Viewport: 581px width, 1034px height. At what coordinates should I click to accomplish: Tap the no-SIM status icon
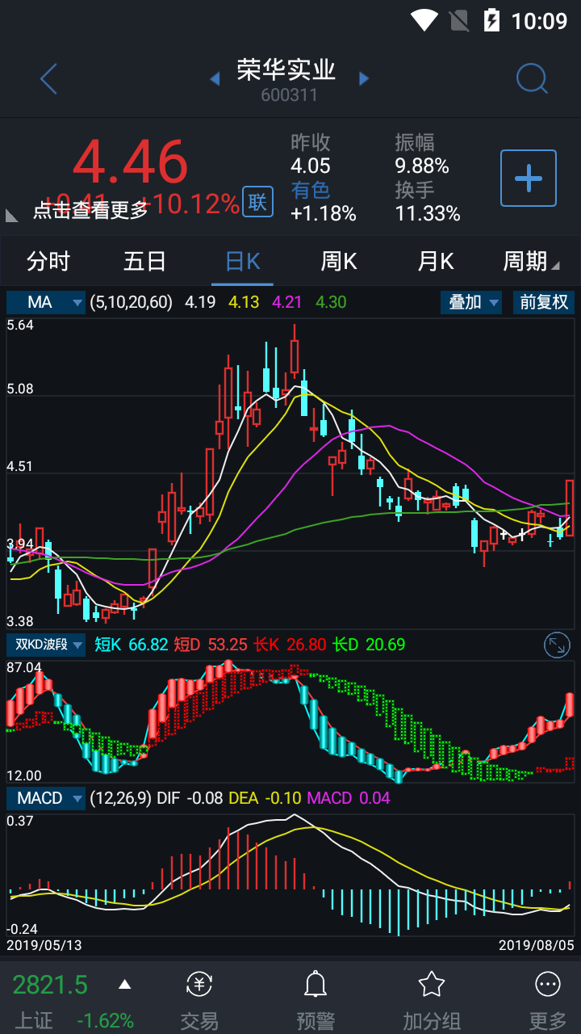point(458,20)
